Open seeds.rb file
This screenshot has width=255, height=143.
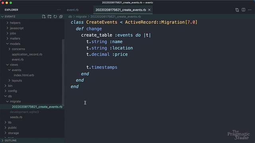pos(16,117)
